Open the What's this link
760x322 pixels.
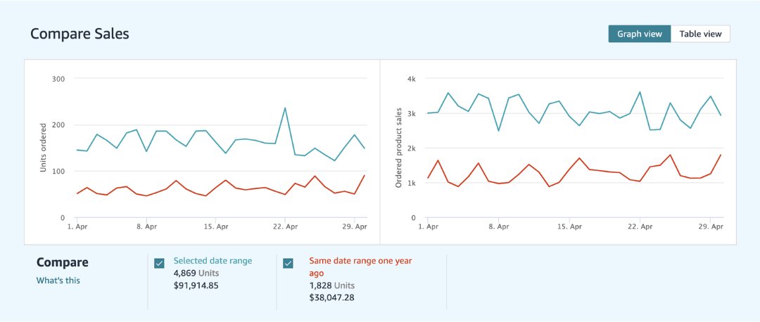pyautogui.click(x=58, y=281)
